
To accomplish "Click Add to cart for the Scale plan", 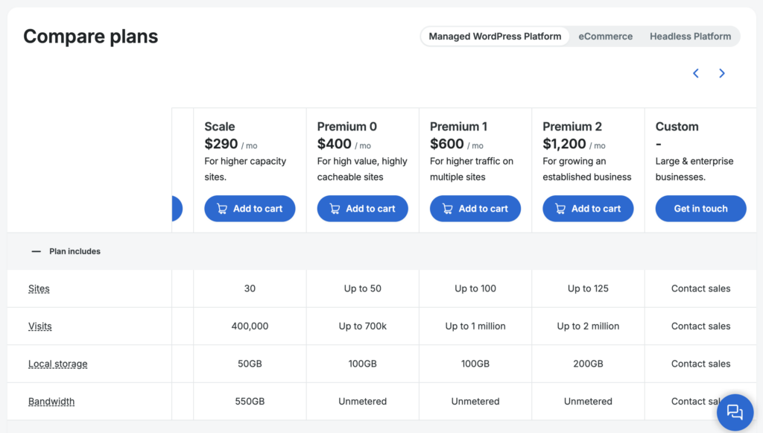I will click(250, 209).
